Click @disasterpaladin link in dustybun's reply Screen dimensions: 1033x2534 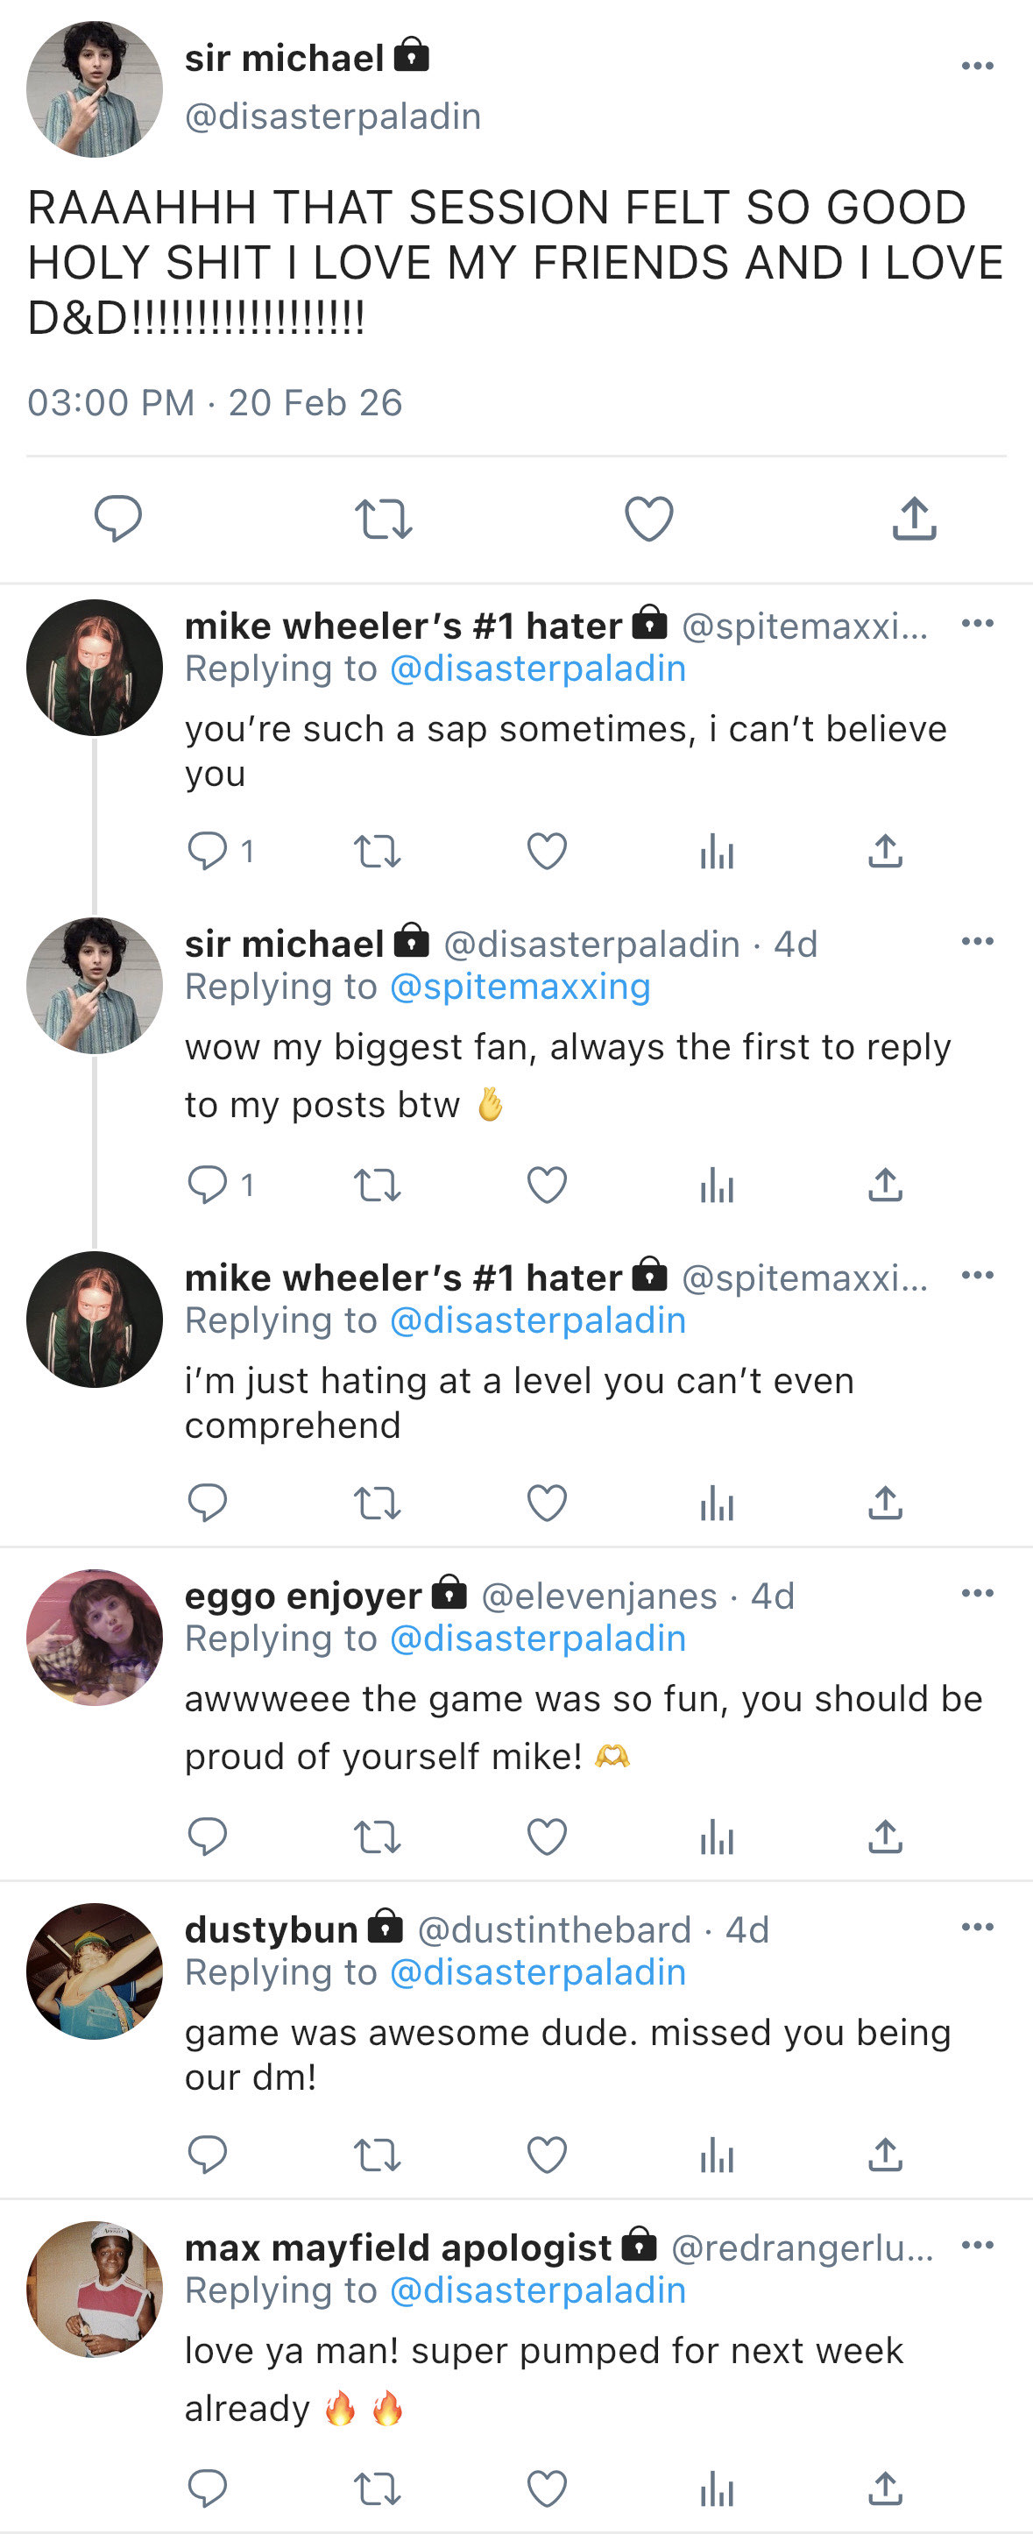(538, 1972)
